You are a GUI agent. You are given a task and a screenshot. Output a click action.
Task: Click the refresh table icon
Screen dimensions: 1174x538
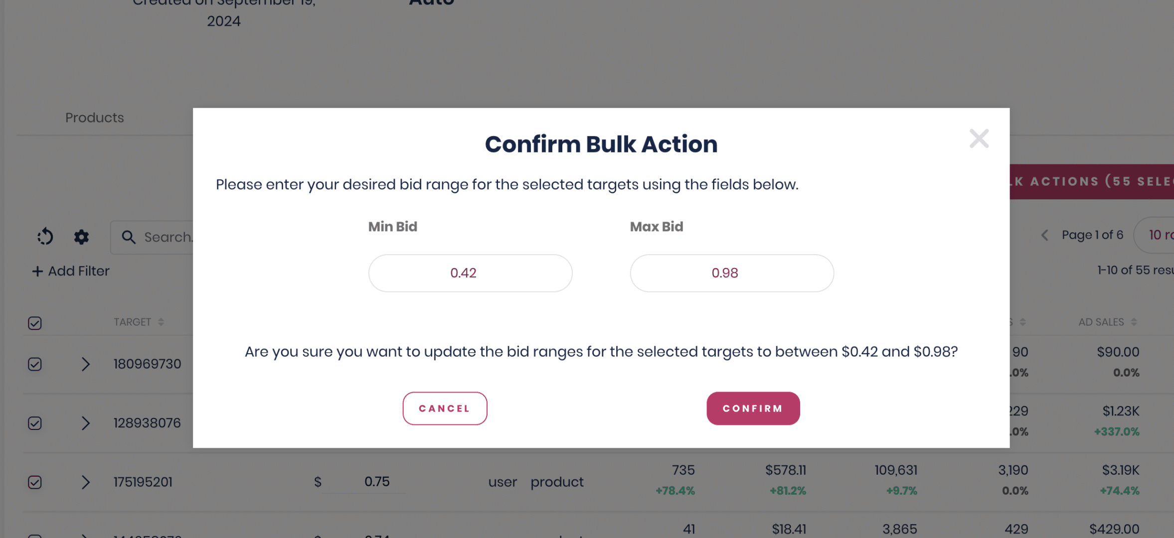(45, 237)
